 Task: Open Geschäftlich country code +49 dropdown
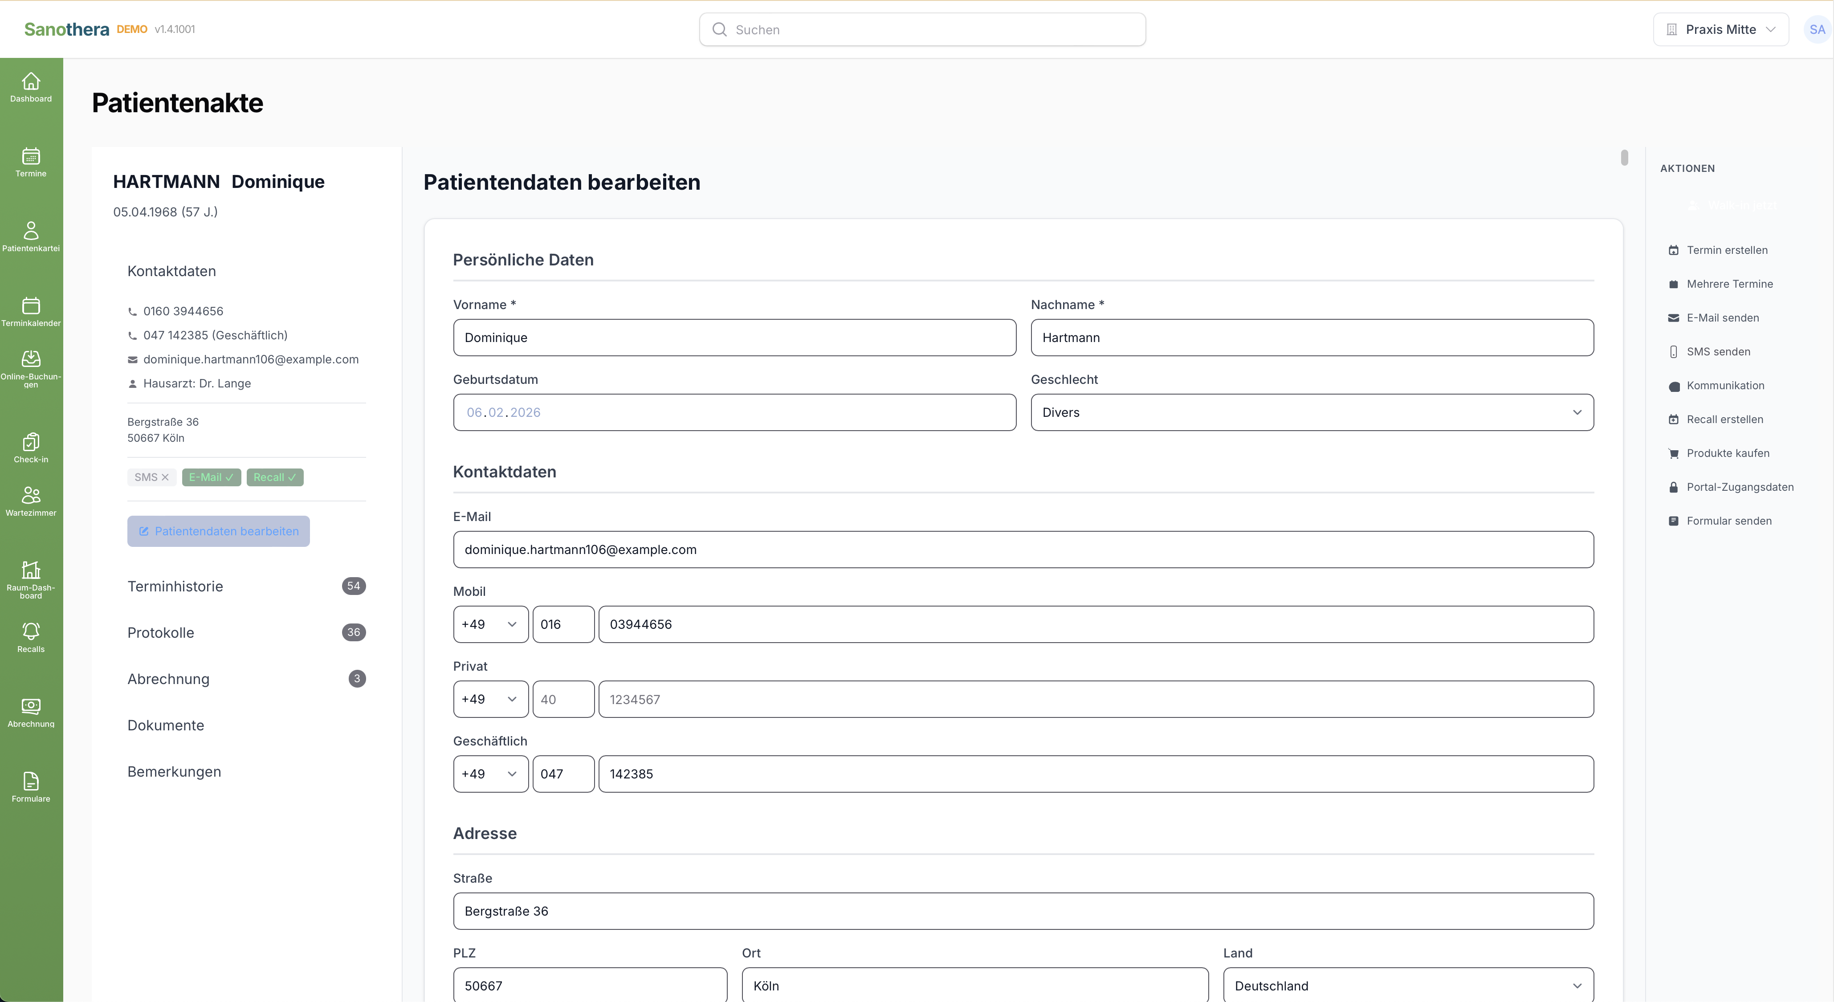click(490, 774)
